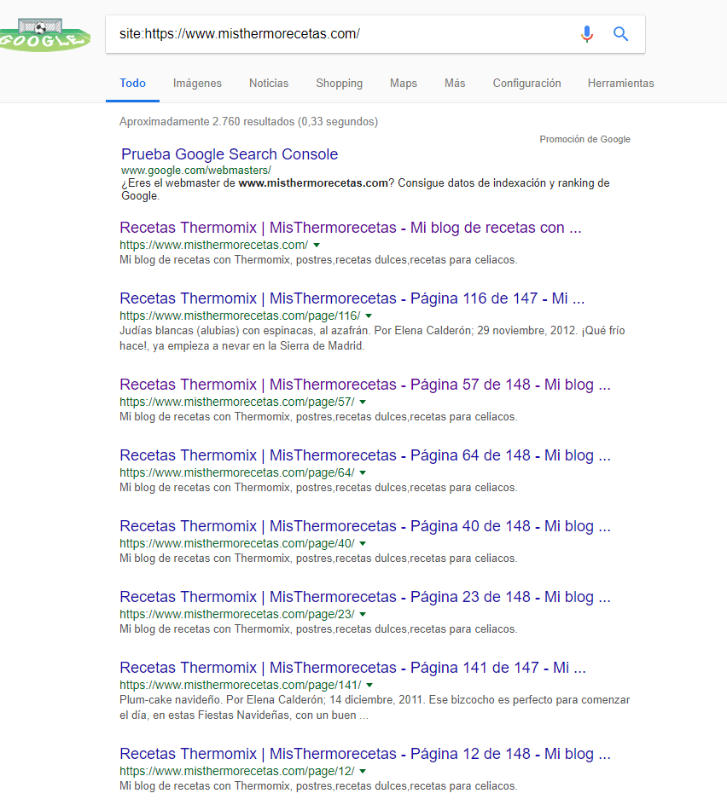
Task: Expand dropdown arrow beside page/23/ URL
Action: point(363,615)
